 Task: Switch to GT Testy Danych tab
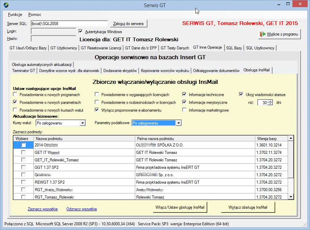175,48
